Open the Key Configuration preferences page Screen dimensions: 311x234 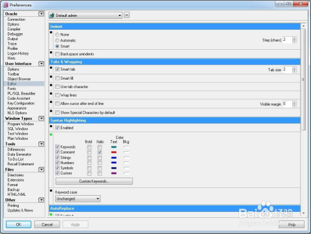(21, 103)
